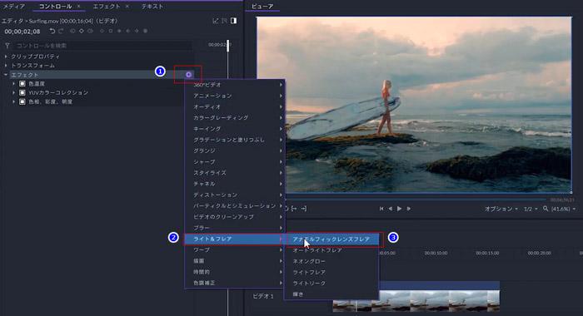Choose ライトリーク from the submenu
Image resolution: width=583 pixels, height=316 pixels.
point(331,284)
